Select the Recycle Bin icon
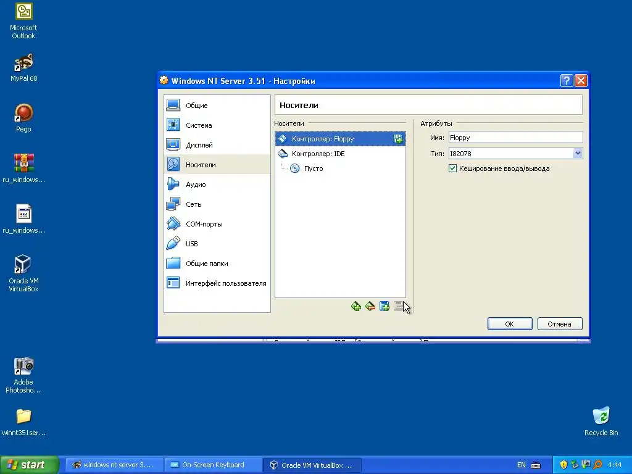Viewport: 632px width, 474px height. tap(601, 421)
